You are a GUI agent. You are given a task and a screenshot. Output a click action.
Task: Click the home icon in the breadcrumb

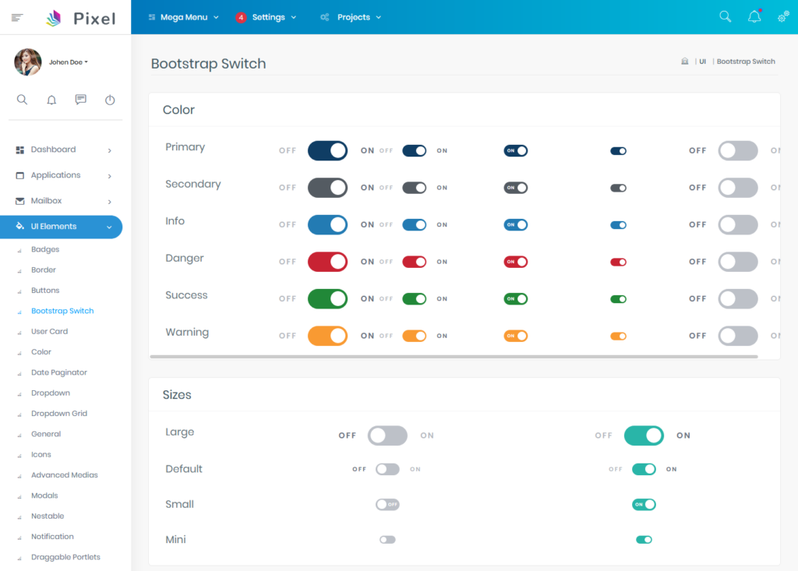pos(684,61)
